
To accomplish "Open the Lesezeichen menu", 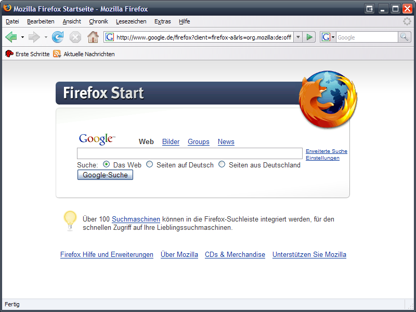I will pos(131,21).
